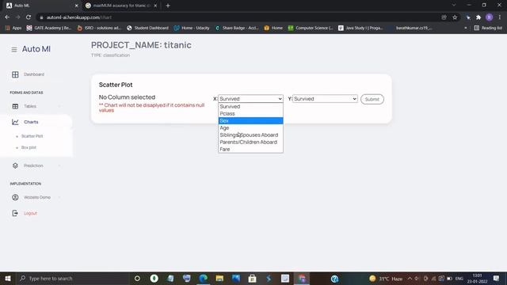Go to Scatter Plot sub-item

coord(32,136)
